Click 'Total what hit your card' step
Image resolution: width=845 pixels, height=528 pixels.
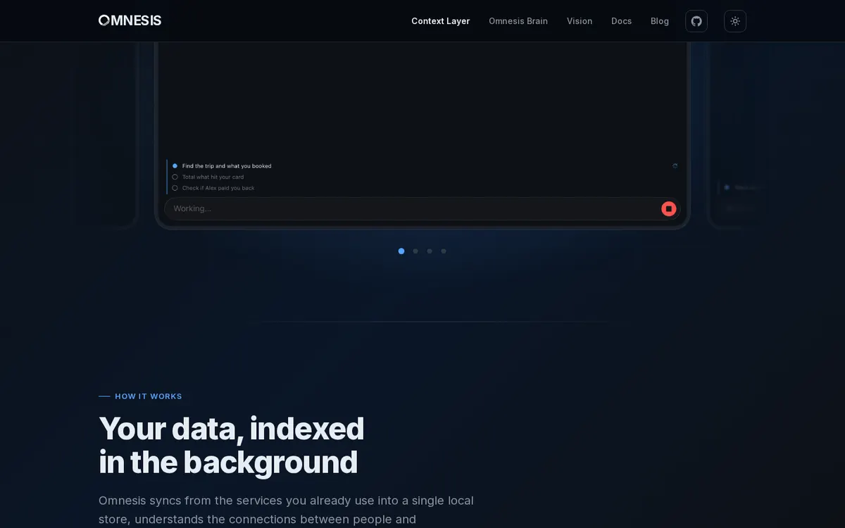pyautogui.click(x=213, y=177)
